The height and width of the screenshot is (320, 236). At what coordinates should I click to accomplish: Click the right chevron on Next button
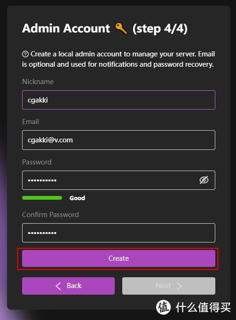click(179, 286)
